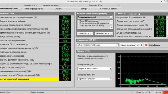Screen dimensions: 168x94
Task: Select Длительность впрыска (мсек) row
Action: tap(35, 52)
